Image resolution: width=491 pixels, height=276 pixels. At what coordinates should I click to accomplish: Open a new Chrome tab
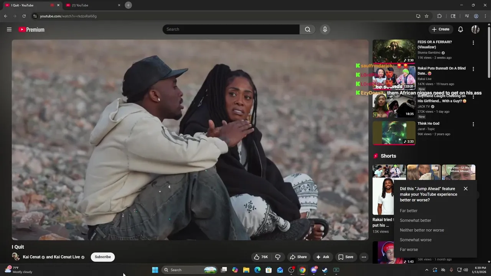128,5
